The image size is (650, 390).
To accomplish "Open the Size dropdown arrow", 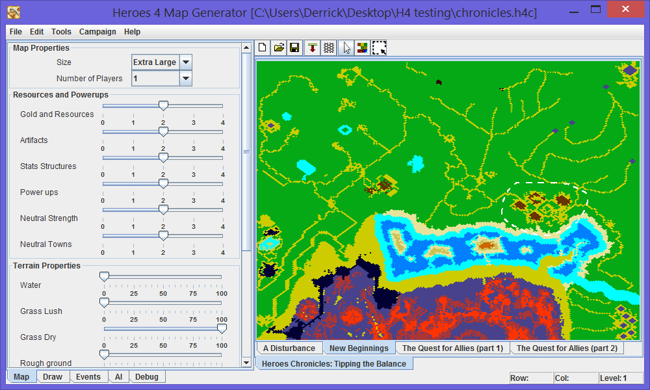I will [x=186, y=62].
